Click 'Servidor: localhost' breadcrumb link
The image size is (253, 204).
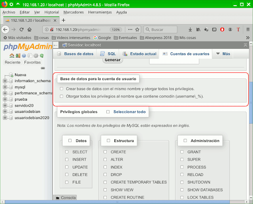click(x=84, y=45)
